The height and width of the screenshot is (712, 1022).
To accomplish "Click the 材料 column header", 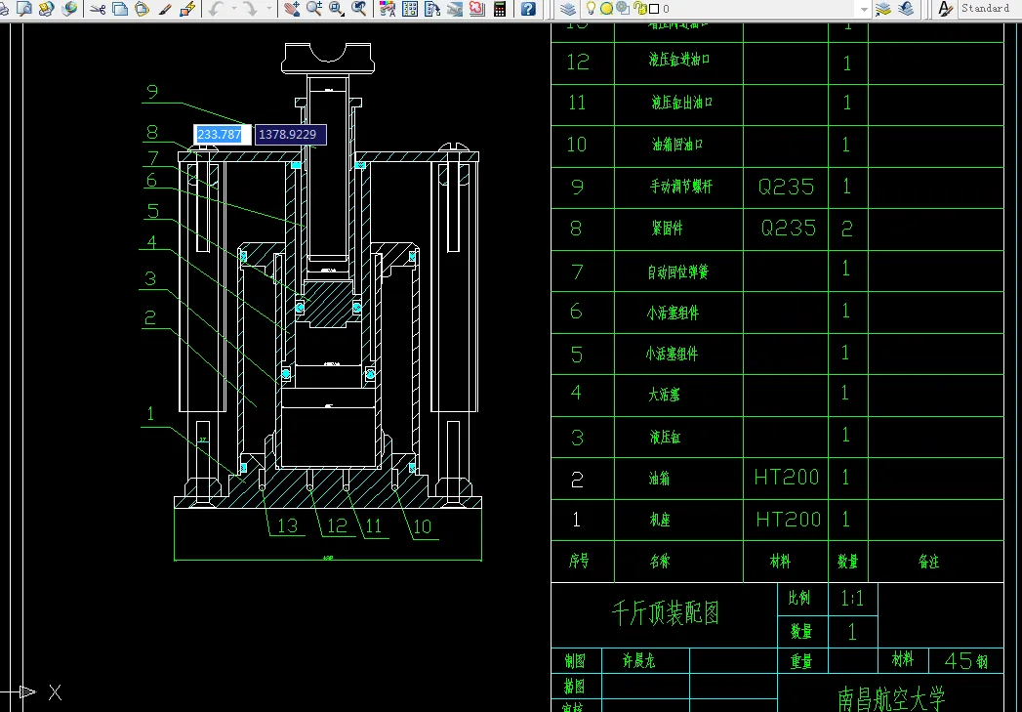I will [x=780, y=561].
